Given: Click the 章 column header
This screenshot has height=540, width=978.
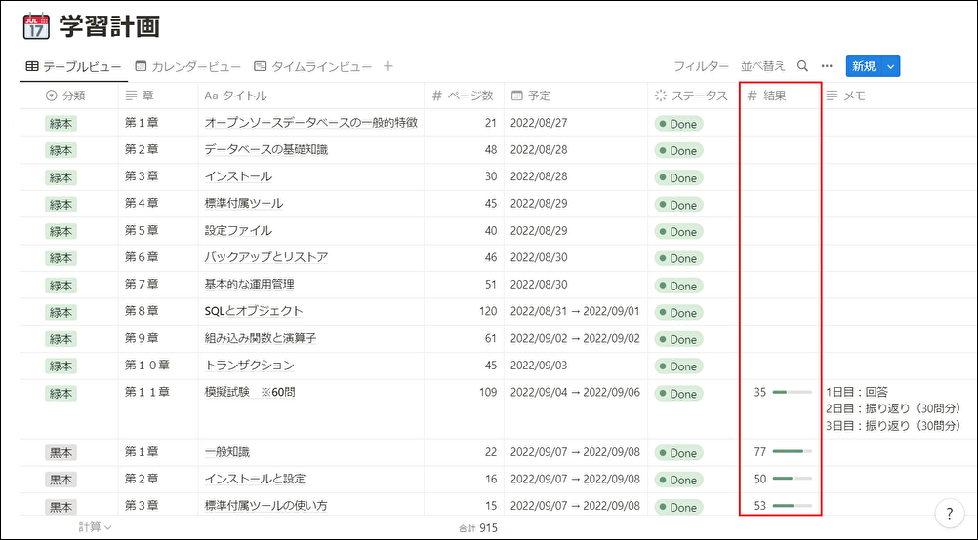Looking at the screenshot, I should (140, 96).
